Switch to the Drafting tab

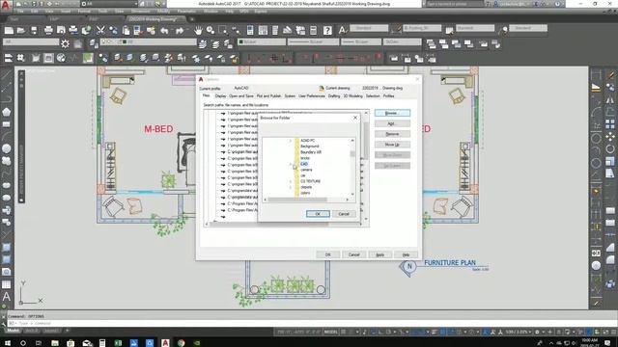point(334,96)
